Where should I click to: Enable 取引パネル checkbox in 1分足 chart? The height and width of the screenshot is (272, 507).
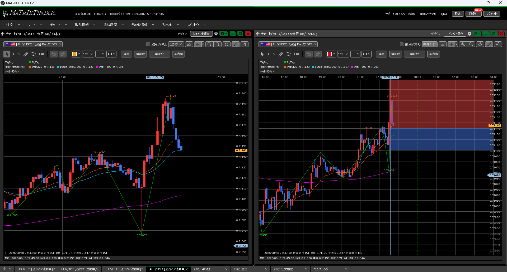[x=148, y=44]
